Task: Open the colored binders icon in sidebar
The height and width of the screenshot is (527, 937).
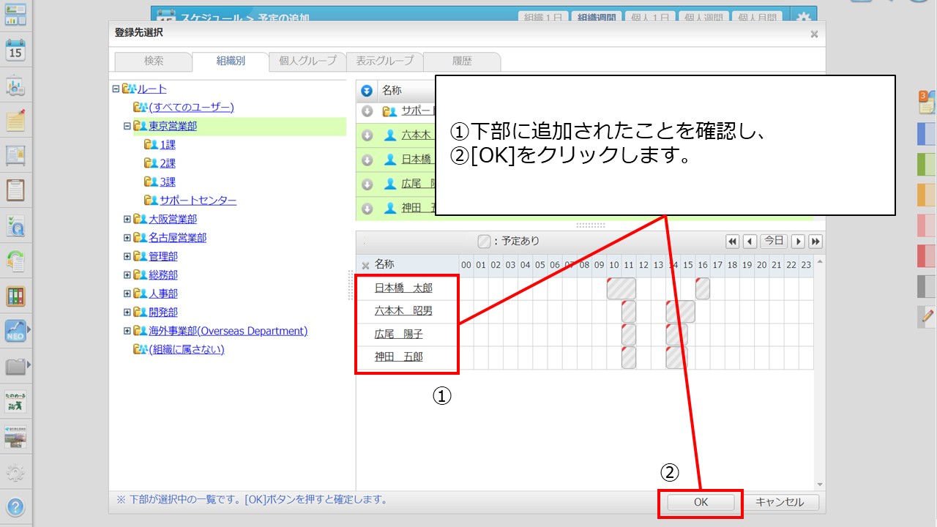Action: (15, 296)
